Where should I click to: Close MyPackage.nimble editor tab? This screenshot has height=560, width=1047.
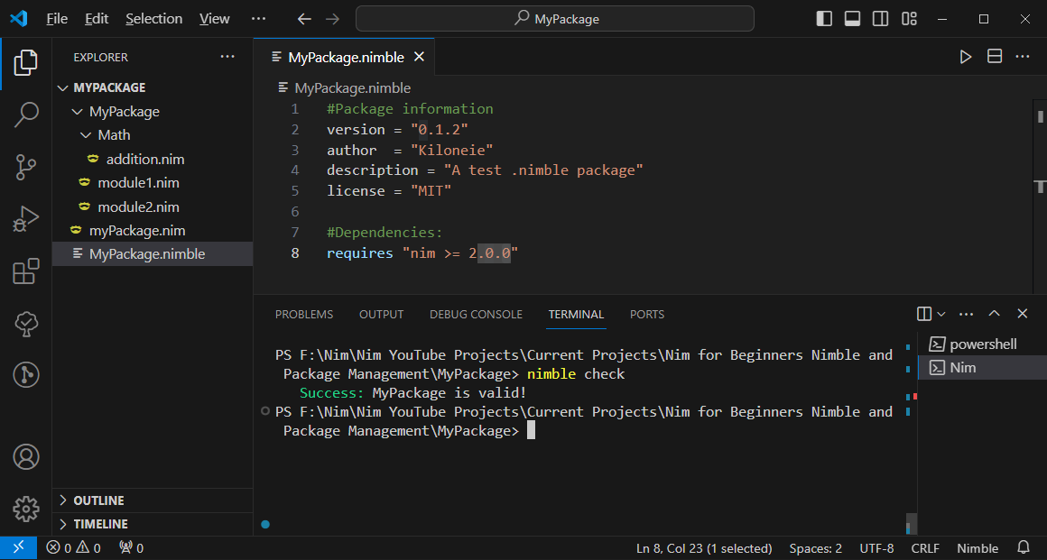420,57
